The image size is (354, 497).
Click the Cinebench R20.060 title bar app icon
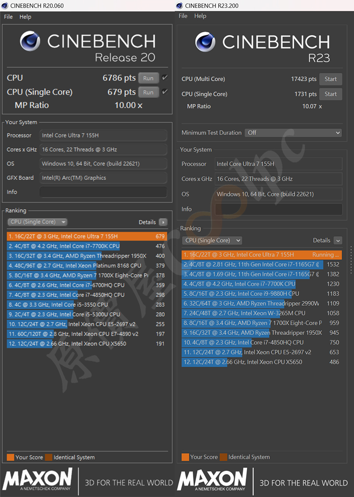(5, 5)
